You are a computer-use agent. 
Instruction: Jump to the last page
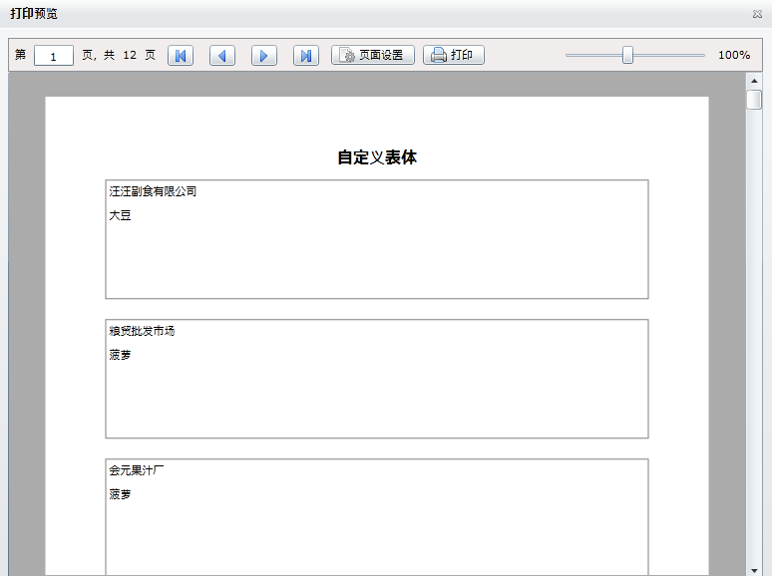click(x=306, y=55)
